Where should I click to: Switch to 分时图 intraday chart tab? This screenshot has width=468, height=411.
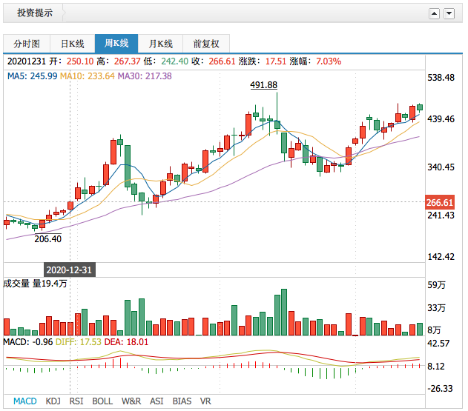pyautogui.click(x=27, y=44)
